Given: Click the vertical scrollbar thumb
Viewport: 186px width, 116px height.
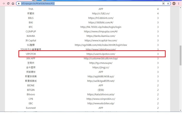Looking at the screenshot, I should (181, 55).
